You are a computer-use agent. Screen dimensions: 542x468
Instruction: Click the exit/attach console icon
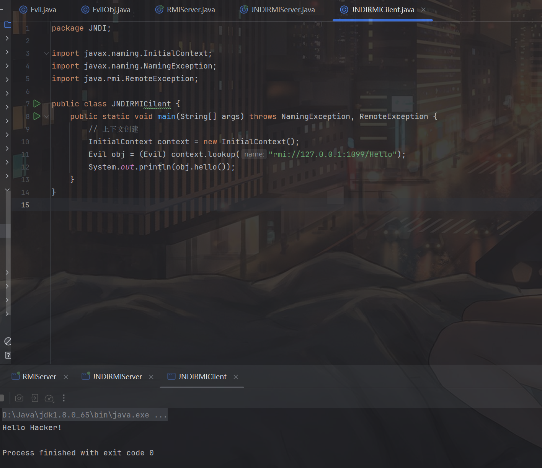click(34, 398)
